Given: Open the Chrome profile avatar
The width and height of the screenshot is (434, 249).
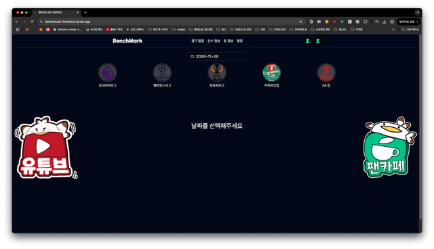Looking at the screenshot, I should (392, 22).
